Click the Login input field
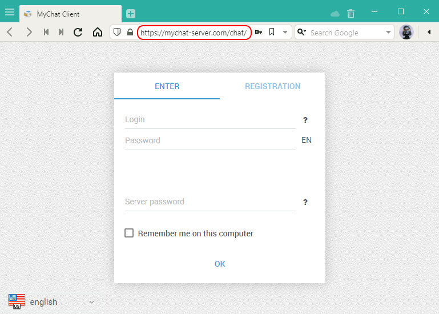Image resolution: width=439 pixels, height=314 pixels. tap(210, 120)
